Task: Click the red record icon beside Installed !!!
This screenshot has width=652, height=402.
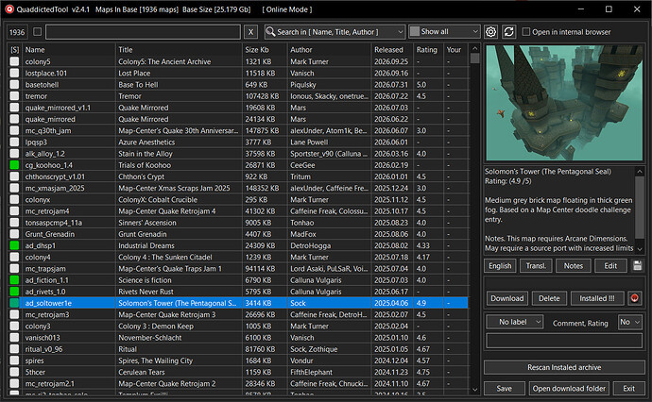Action: (x=635, y=298)
